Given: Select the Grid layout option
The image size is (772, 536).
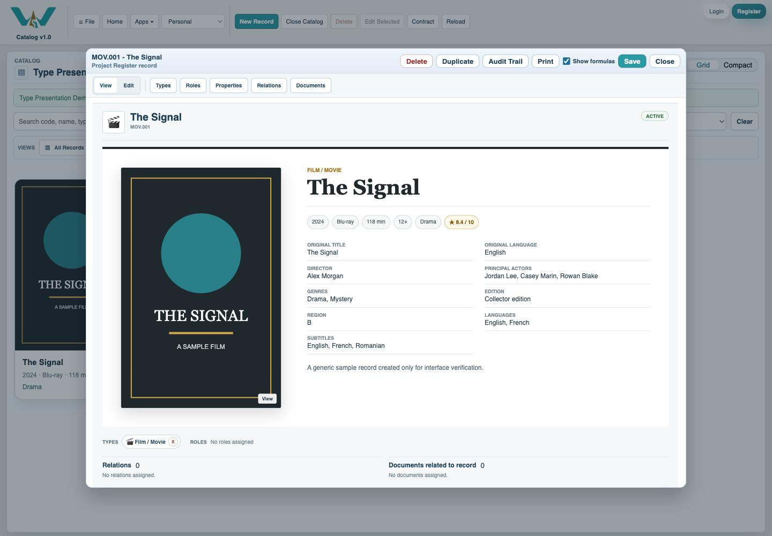Looking at the screenshot, I should (x=703, y=65).
